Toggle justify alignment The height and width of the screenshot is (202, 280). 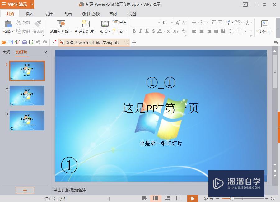click(x=216, y=31)
